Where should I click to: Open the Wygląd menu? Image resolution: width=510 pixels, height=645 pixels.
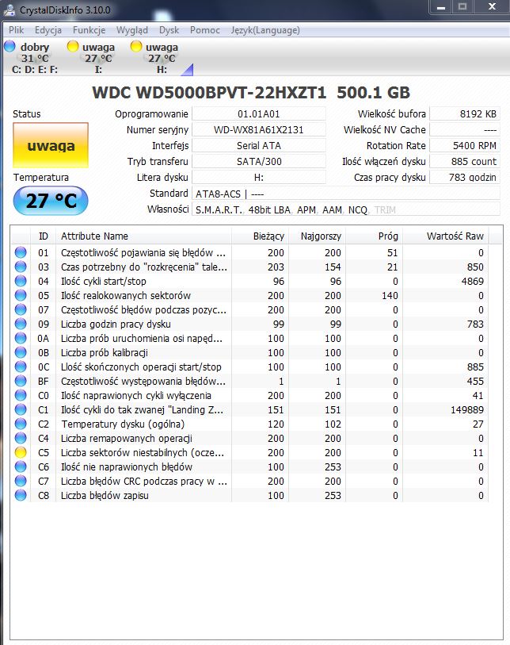pos(131,30)
